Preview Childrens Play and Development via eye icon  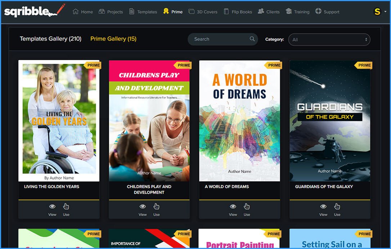(x=143, y=207)
